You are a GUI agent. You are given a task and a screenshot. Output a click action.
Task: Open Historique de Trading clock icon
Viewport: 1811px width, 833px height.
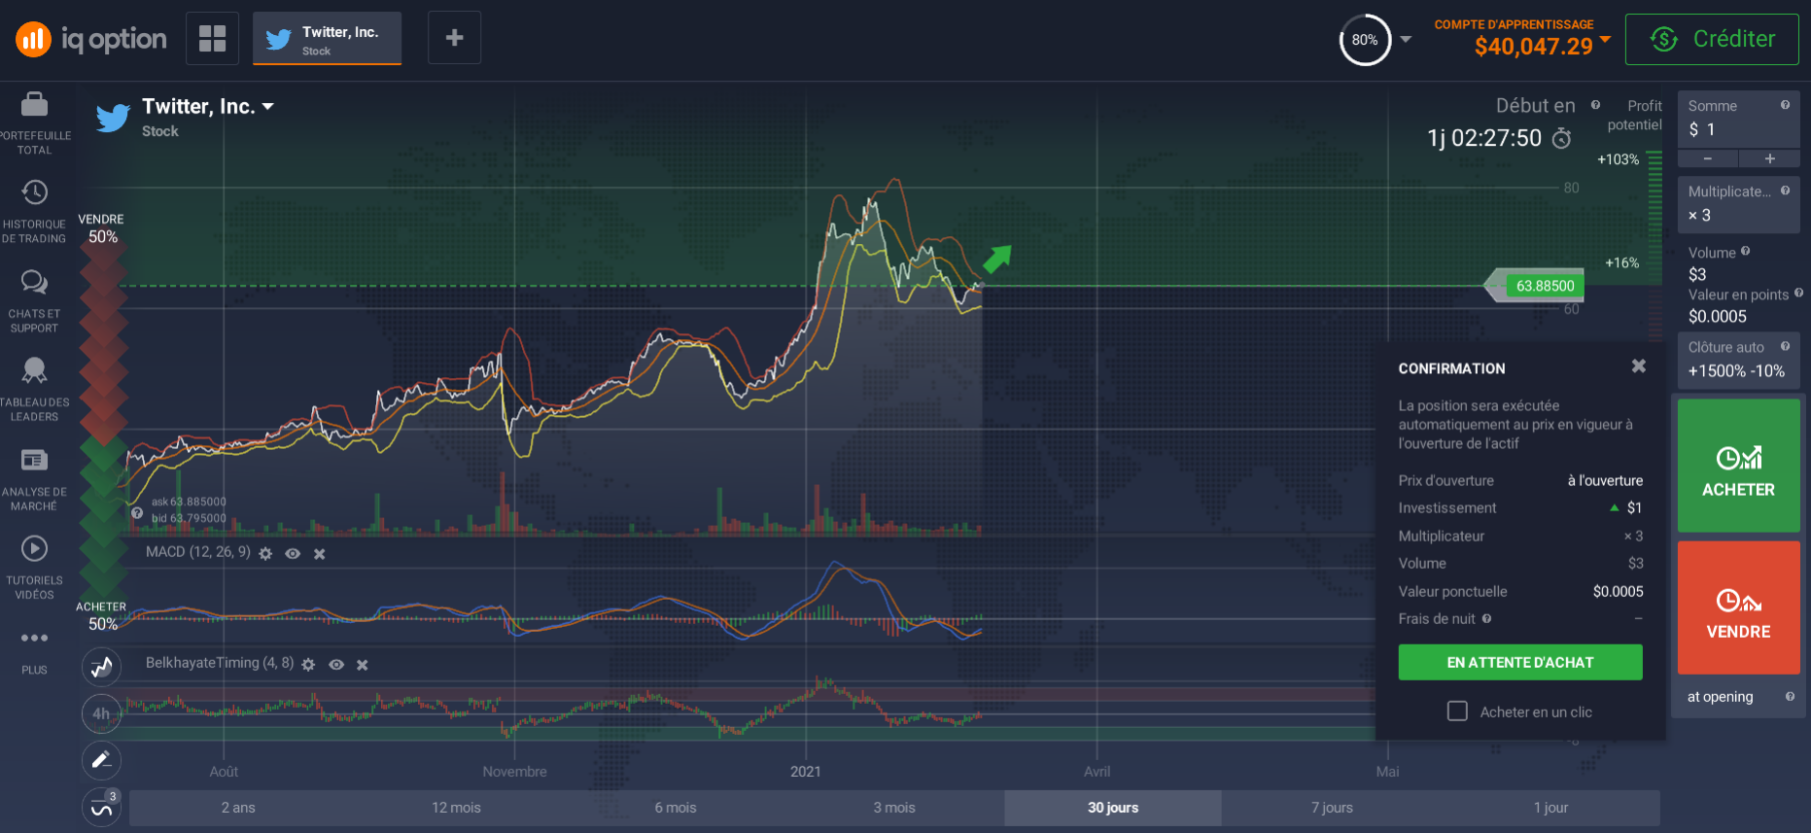(35, 192)
